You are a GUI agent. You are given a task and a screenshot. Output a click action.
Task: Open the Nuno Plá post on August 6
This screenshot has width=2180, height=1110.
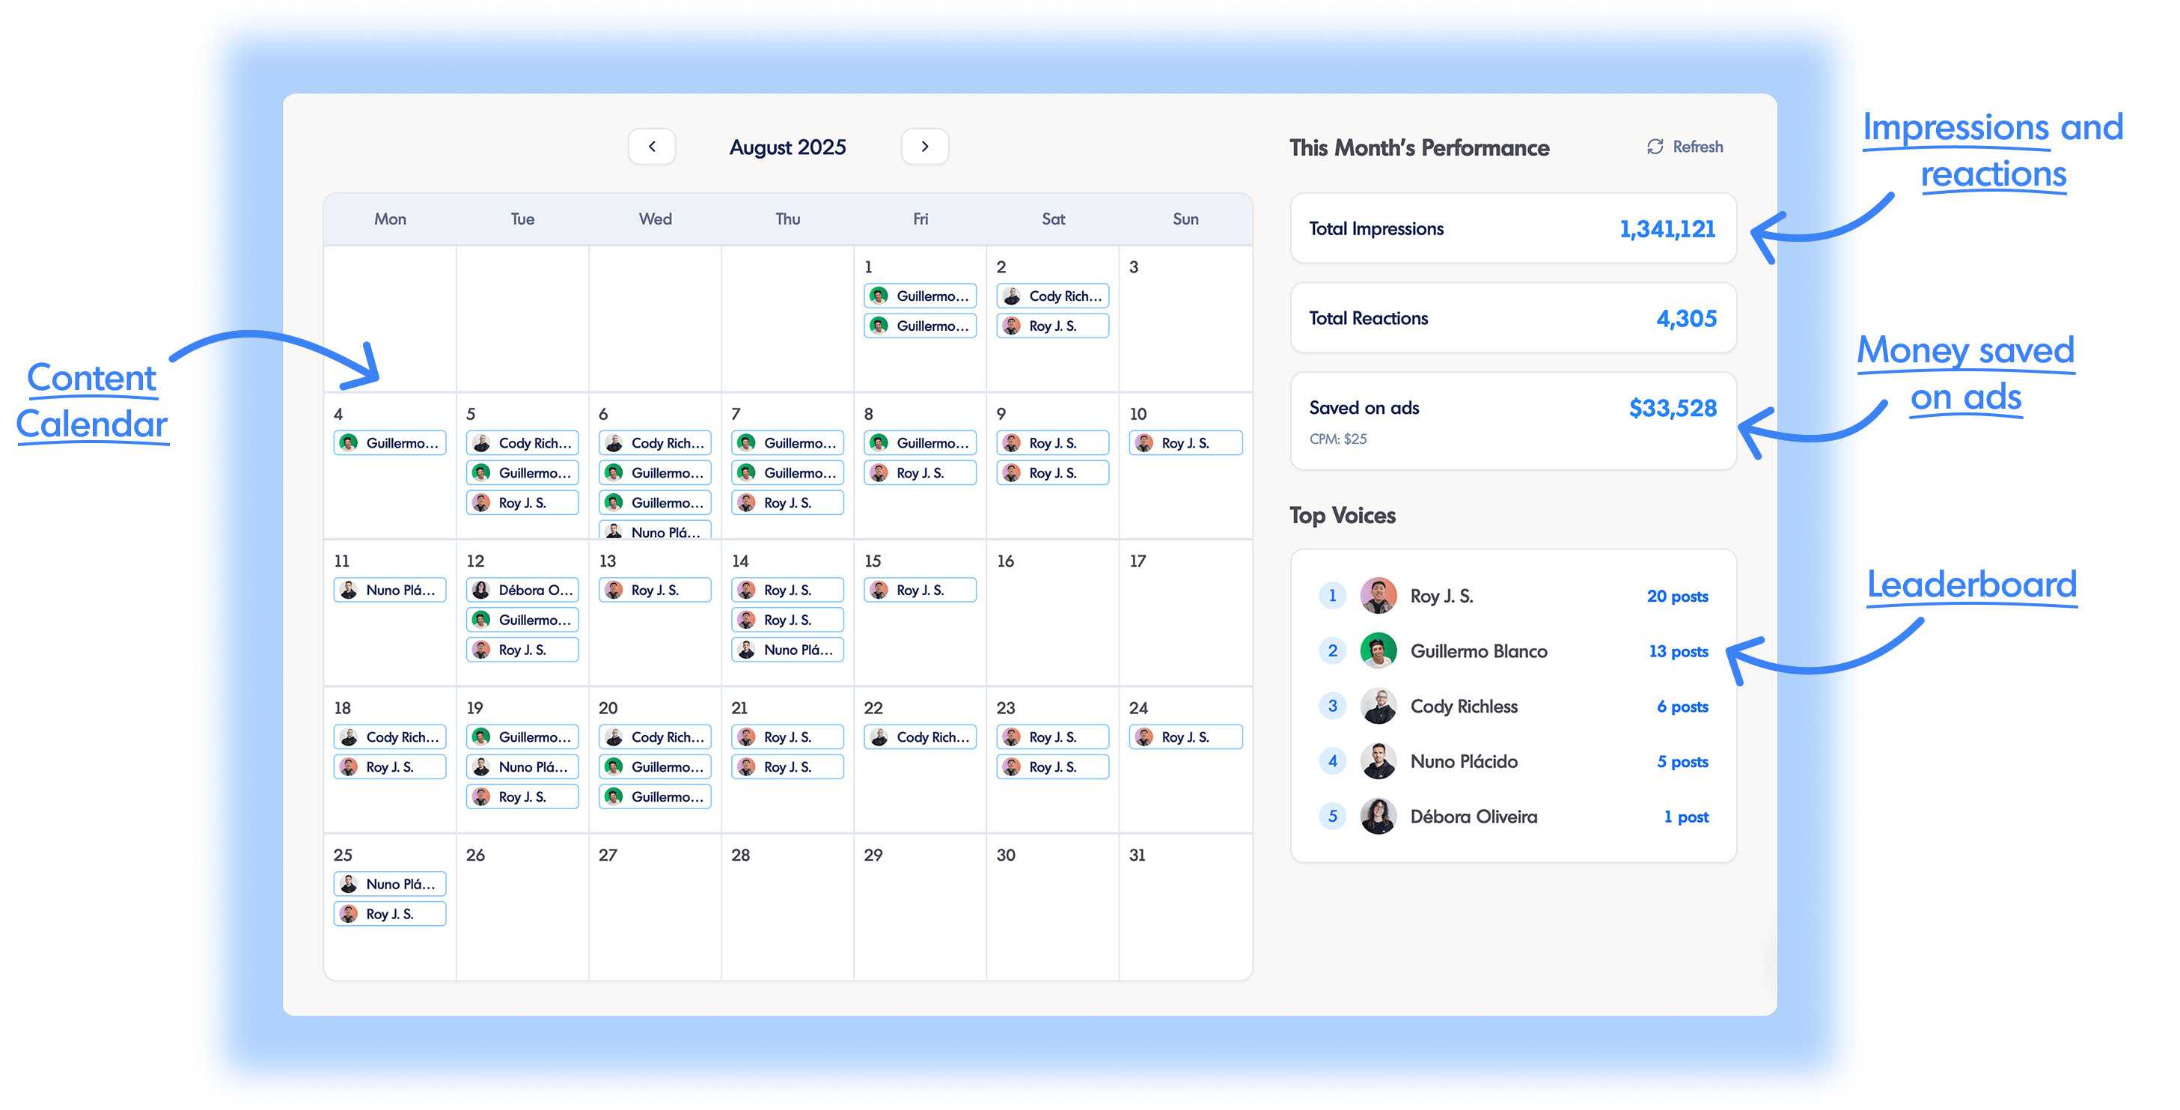click(x=654, y=531)
